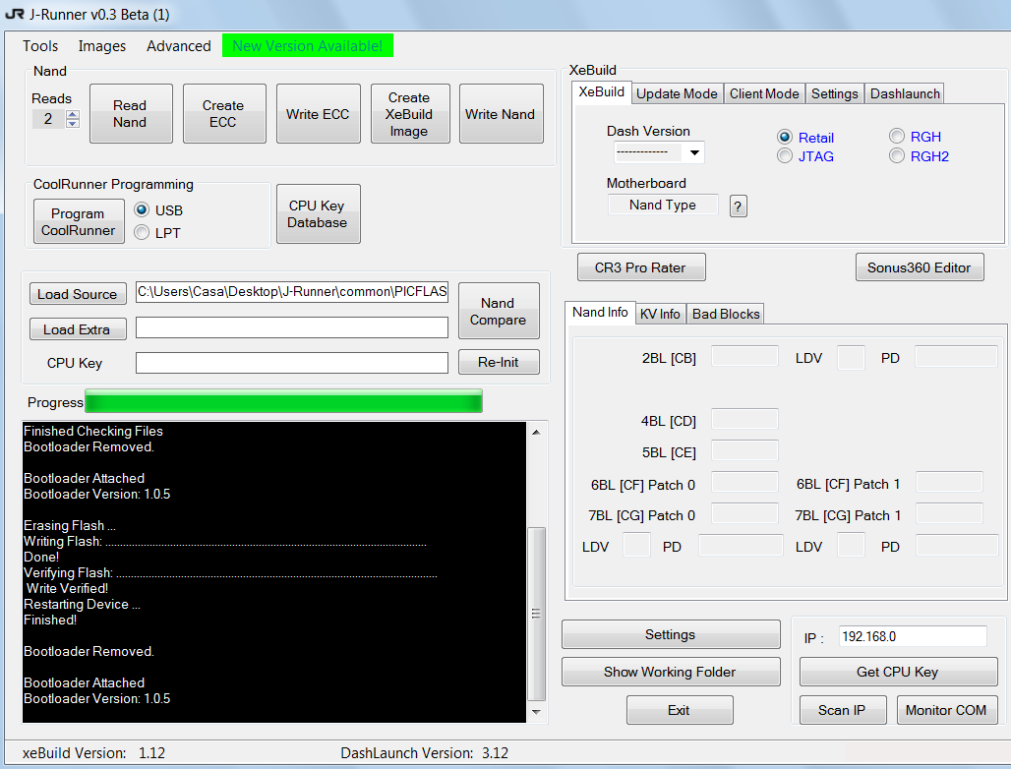Click the Show Working Folder button
This screenshot has width=1011, height=769.
pos(671,672)
